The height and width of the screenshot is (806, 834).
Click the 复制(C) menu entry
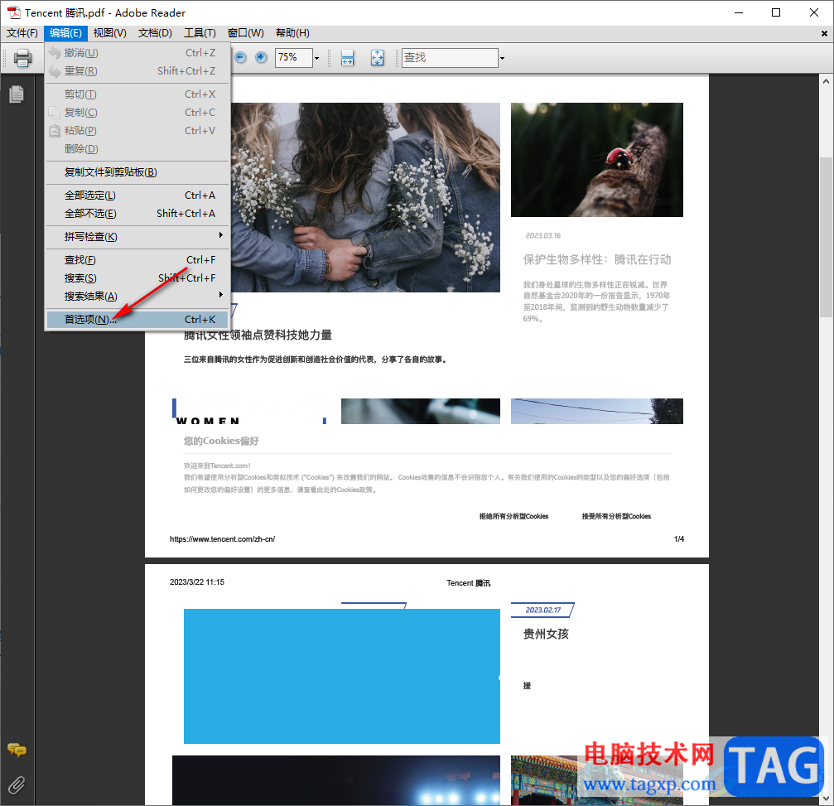[137, 113]
